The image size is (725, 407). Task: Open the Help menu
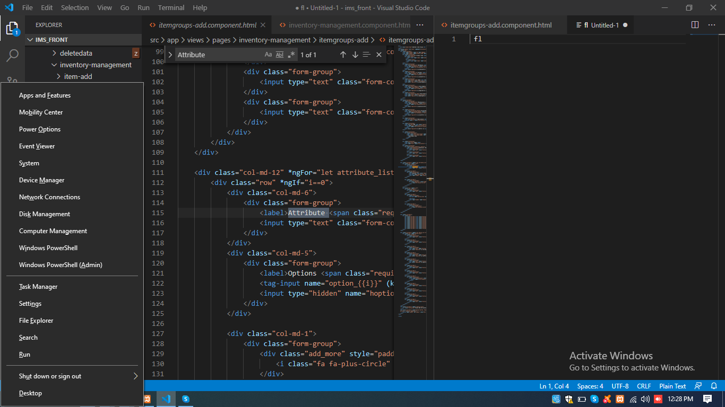click(200, 8)
